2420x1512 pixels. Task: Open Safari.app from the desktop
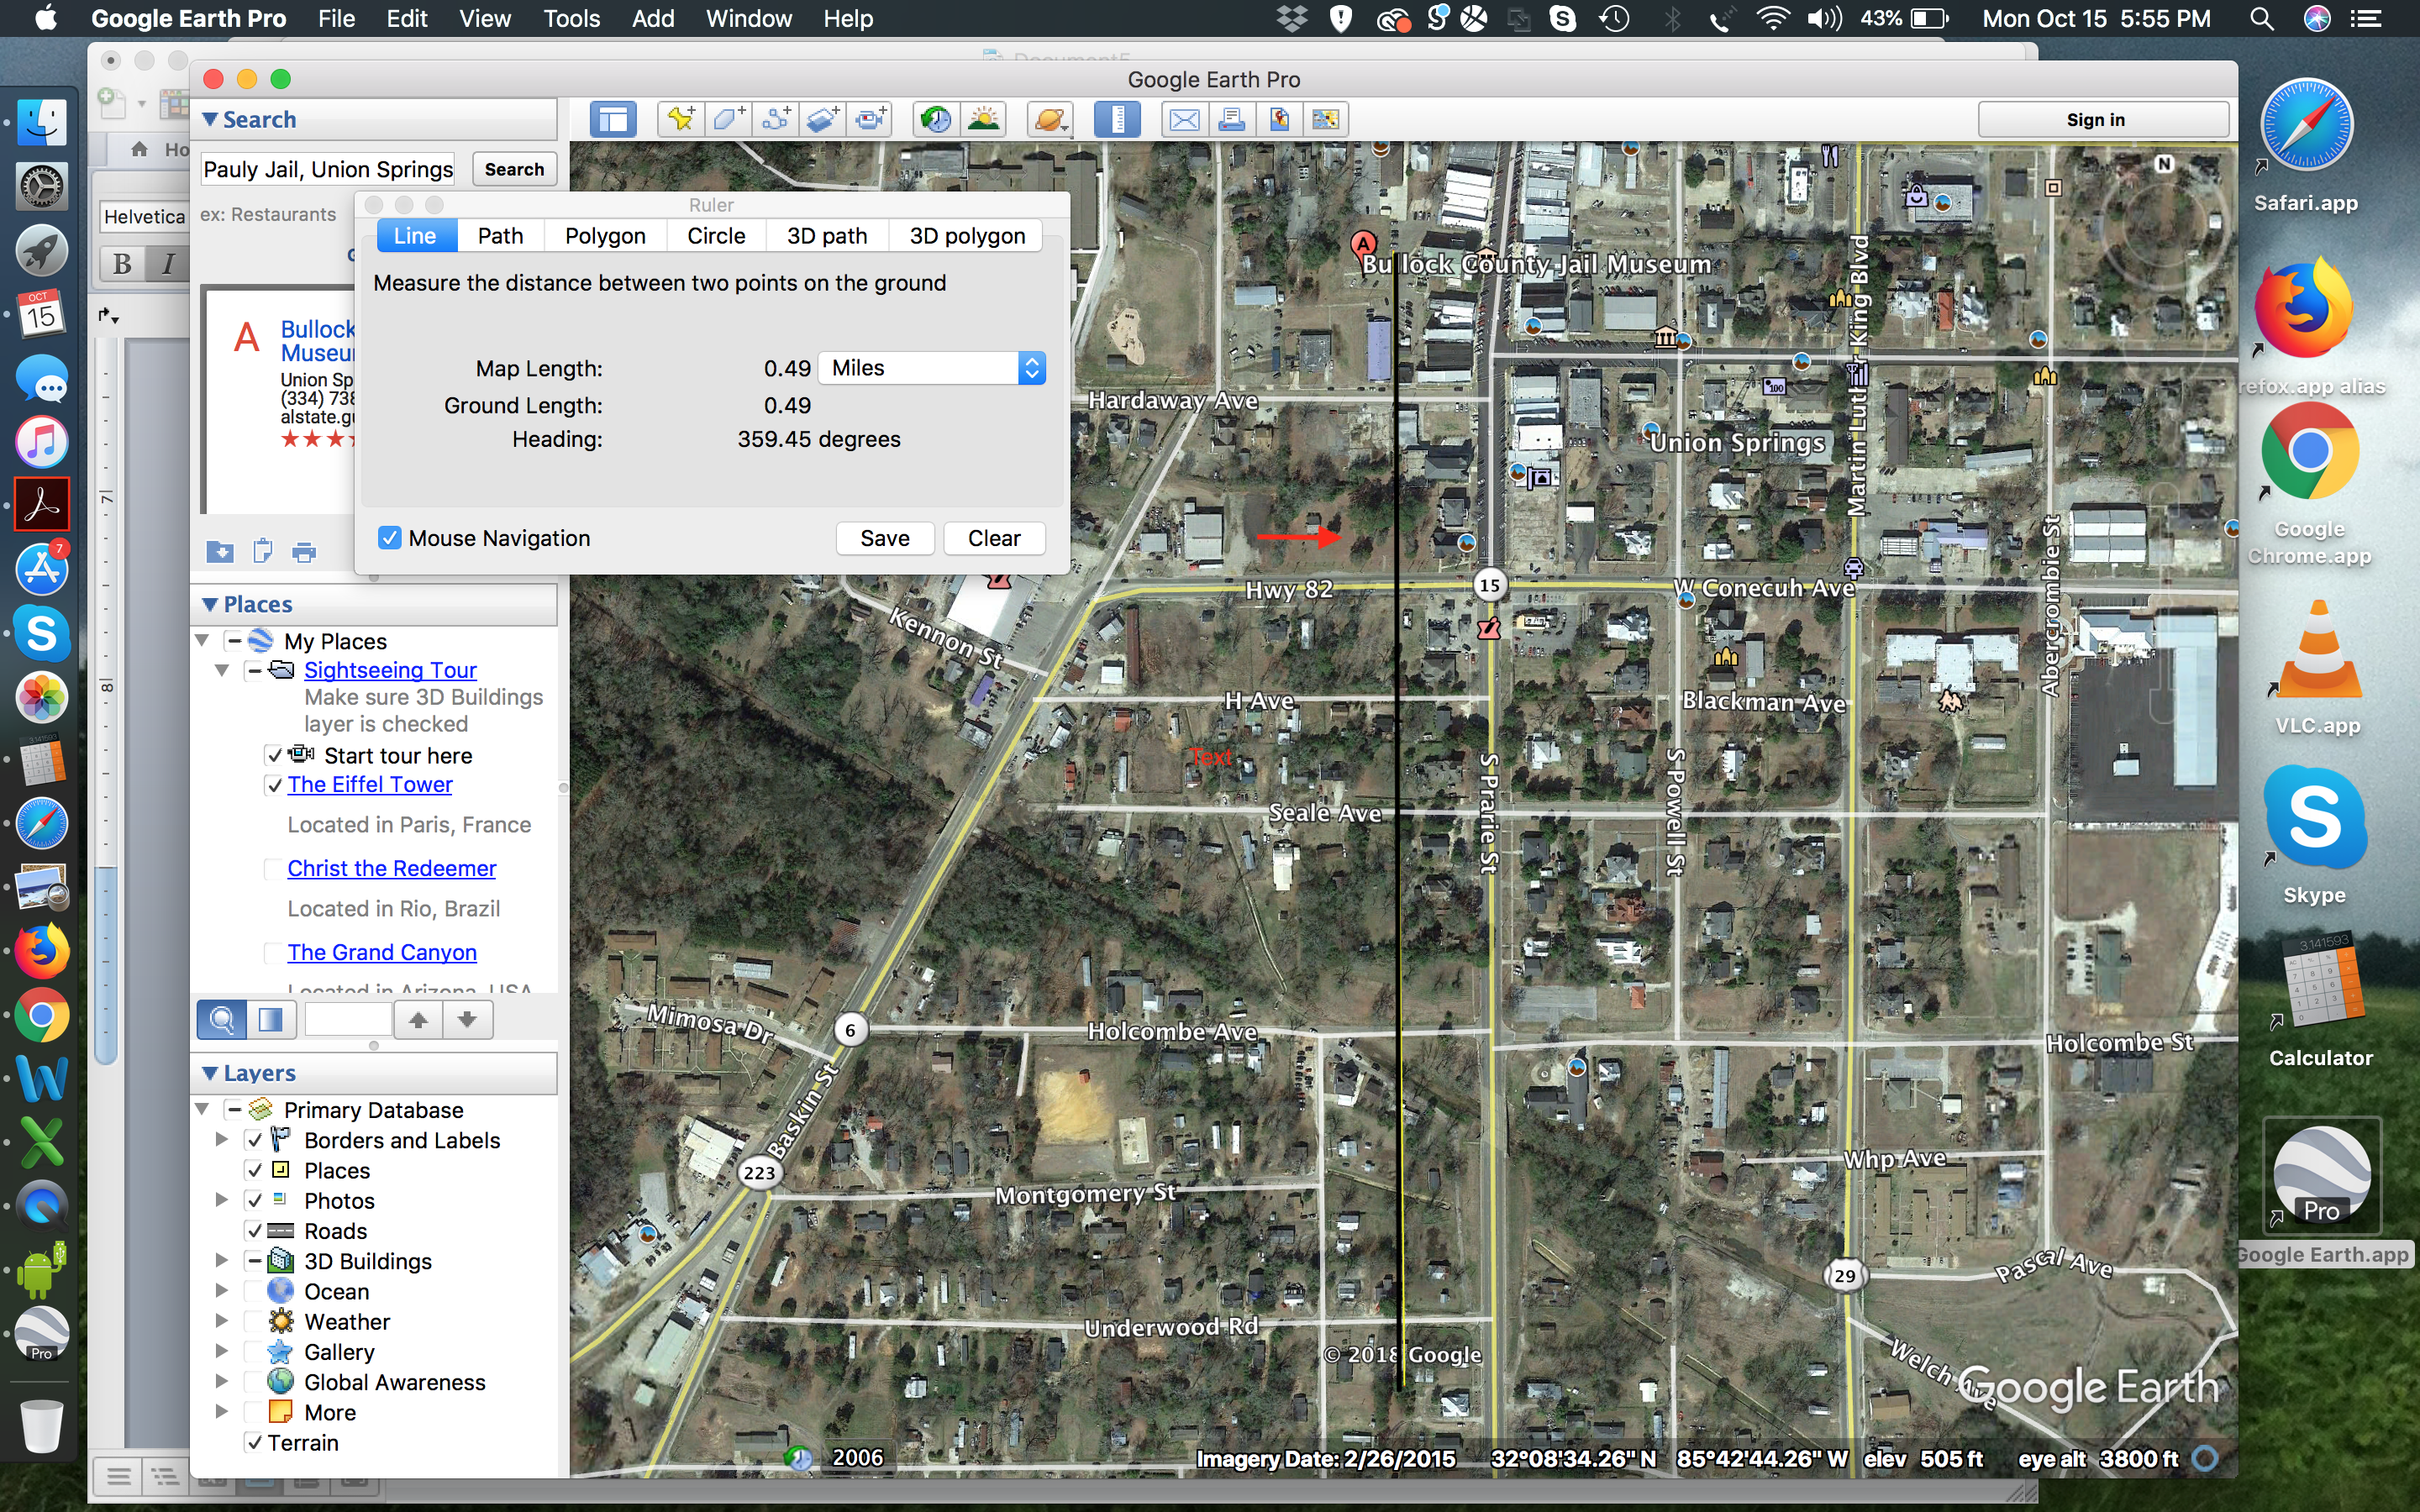[2306, 127]
